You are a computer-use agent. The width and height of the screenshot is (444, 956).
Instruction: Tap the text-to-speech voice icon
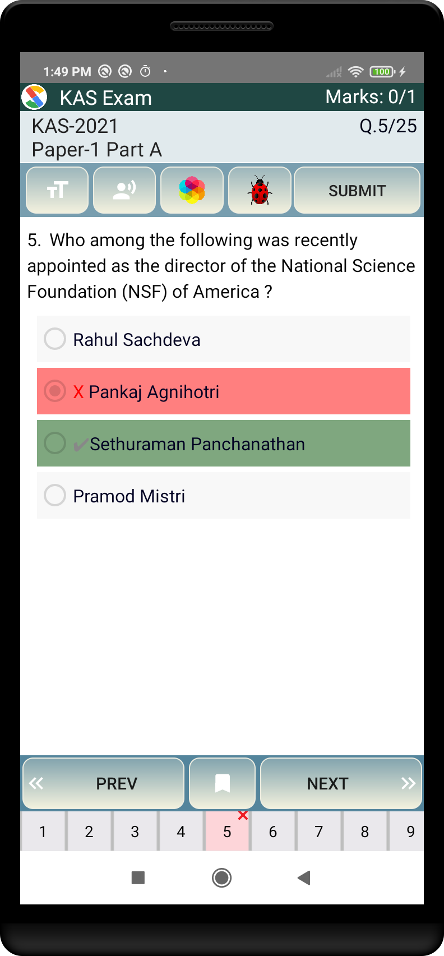[x=124, y=191]
